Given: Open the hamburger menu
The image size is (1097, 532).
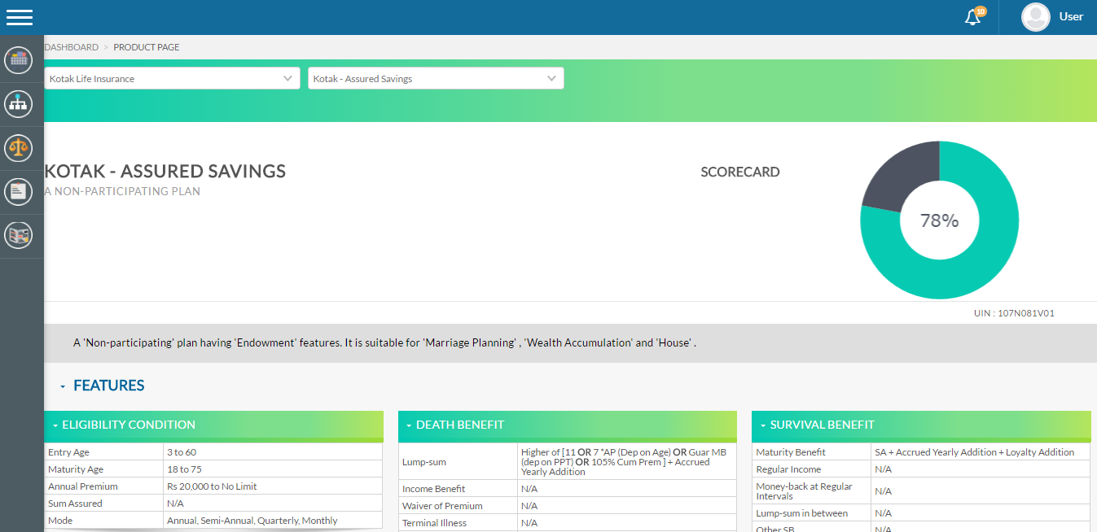Looking at the screenshot, I should (20, 17).
